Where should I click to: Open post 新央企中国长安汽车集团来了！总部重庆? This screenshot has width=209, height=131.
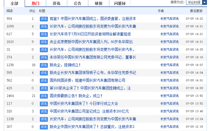(92, 127)
